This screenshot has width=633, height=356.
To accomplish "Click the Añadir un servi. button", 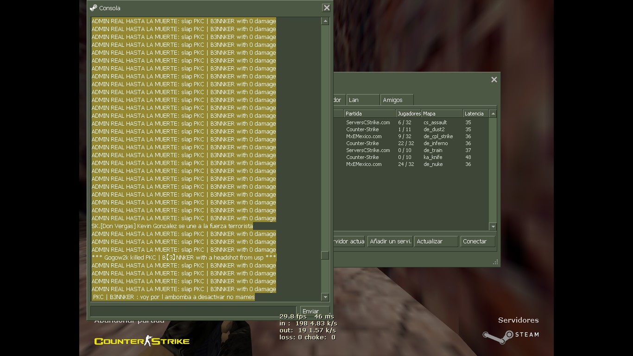I will pyautogui.click(x=390, y=242).
